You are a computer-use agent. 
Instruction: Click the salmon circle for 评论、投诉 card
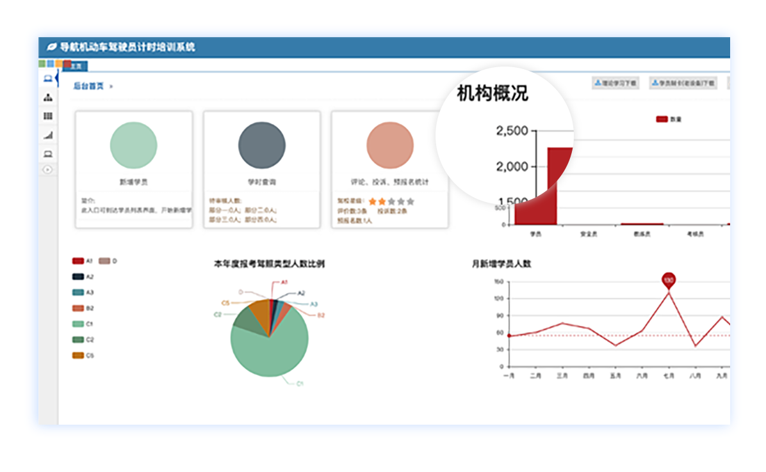390,146
